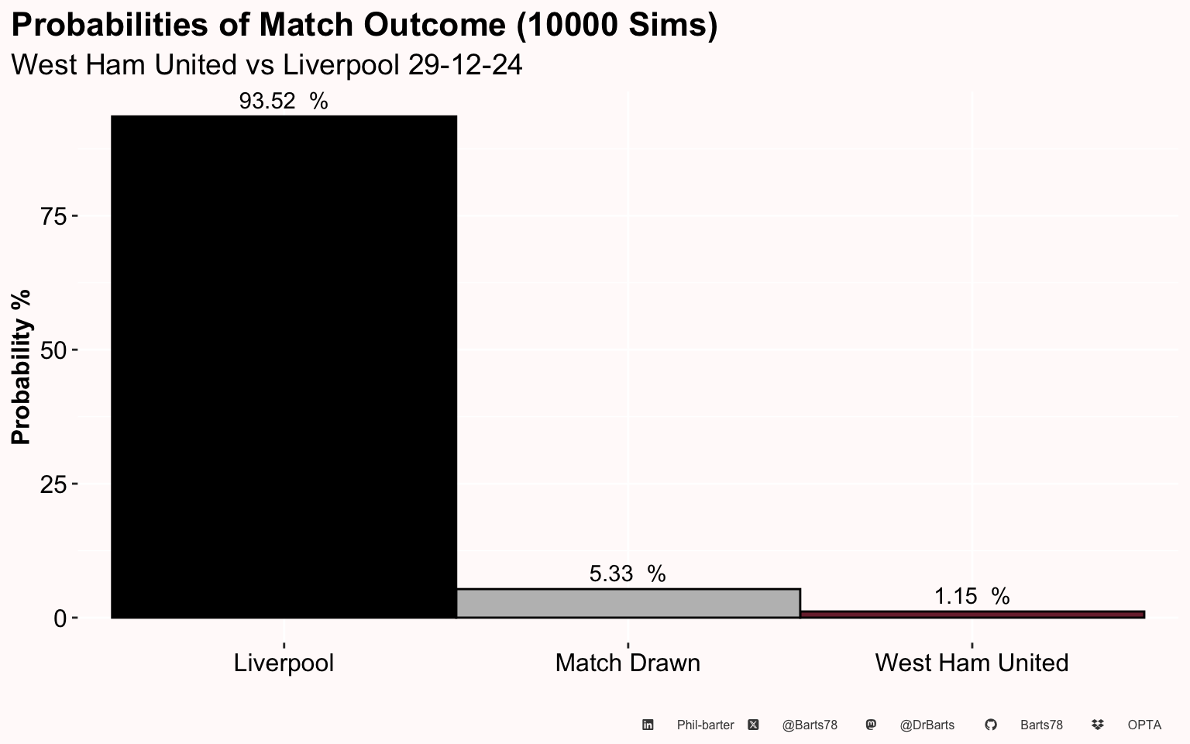Click the LinkedIn icon in footer
The image size is (1190, 744).
click(648, 725)
